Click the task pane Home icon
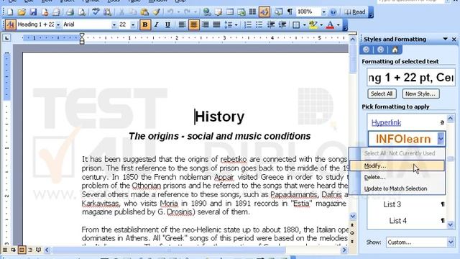This screenshot has height=259, width=460. pos(395,50)
